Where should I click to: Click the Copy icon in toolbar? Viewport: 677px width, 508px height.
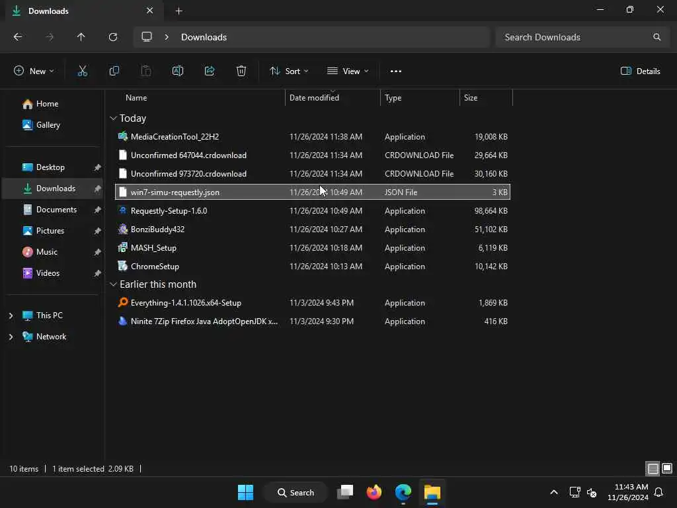(114, 71)
